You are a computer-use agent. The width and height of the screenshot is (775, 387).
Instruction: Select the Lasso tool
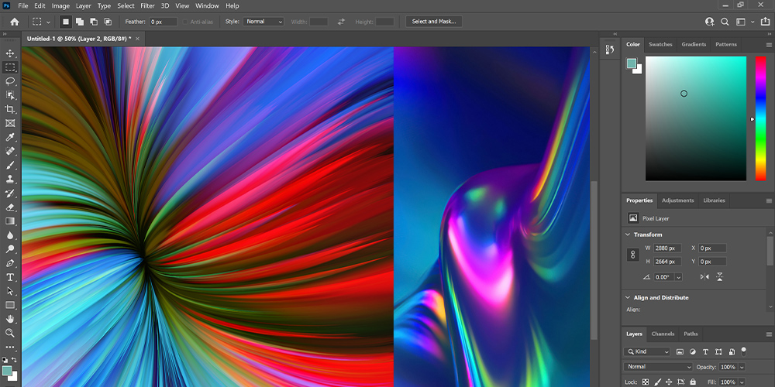click(x=11, y=81)
